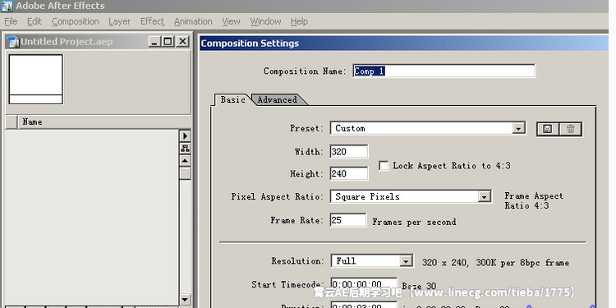This screenshot has height=308, width=616.
Task: Open the Edit menu
Action: pyautogui.click(x=34, y=21)
